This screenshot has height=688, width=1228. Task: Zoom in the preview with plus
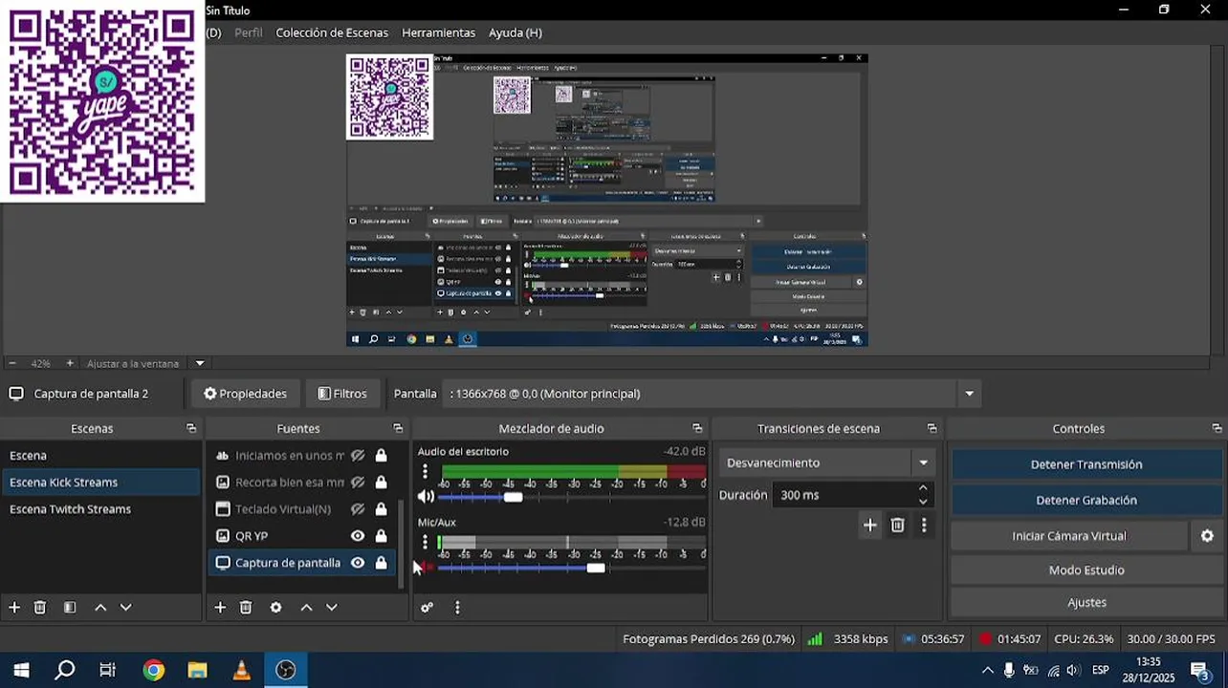point(70,363)
